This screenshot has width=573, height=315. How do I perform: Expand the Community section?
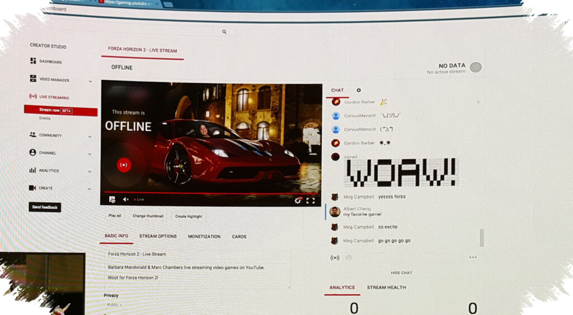point(90,137)
